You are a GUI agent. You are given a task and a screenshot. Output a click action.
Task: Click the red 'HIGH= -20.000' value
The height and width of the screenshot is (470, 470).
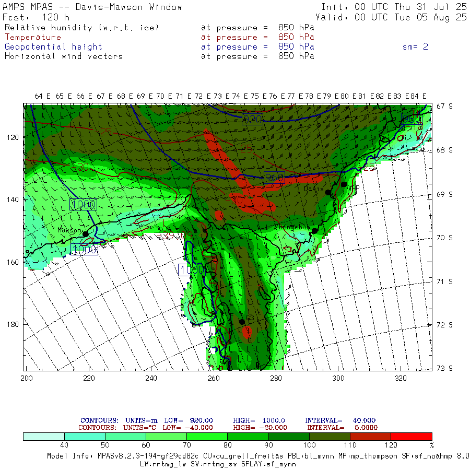260,428
